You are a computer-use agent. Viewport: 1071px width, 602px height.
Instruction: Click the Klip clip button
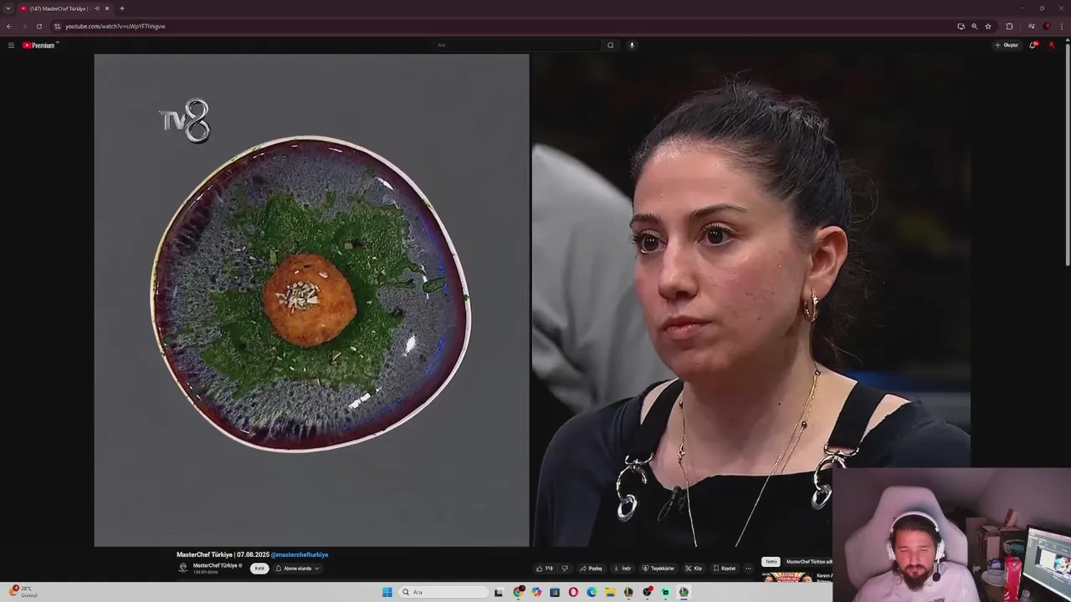[694, 569]
